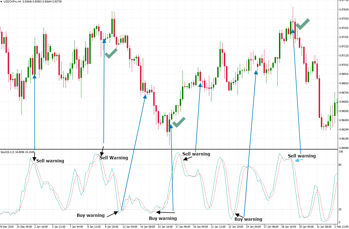Image resolution: width=349 pixels, height=229 pixels.
Task: Click the 7 Jan 04:00 time axis label
Action: (x=77, y=227)
